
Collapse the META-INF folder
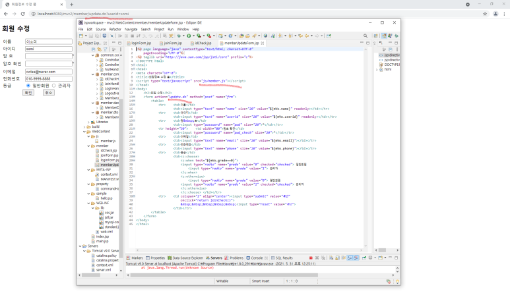point(88,170)
